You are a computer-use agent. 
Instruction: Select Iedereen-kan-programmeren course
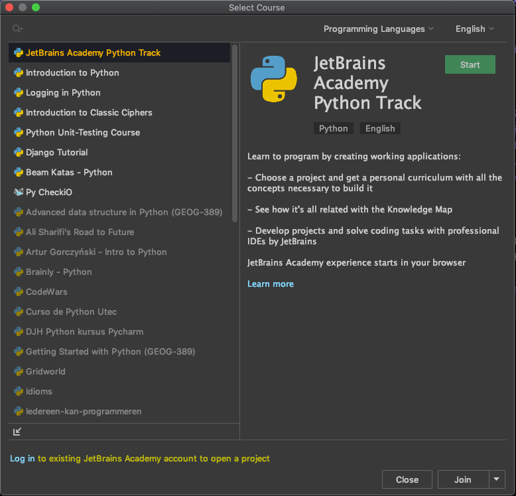click(119, 412)
